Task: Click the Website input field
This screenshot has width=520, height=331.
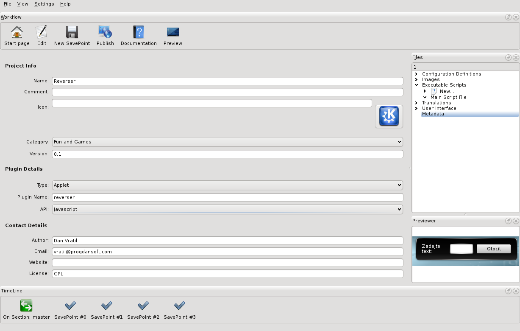Action: pos(227,263)
